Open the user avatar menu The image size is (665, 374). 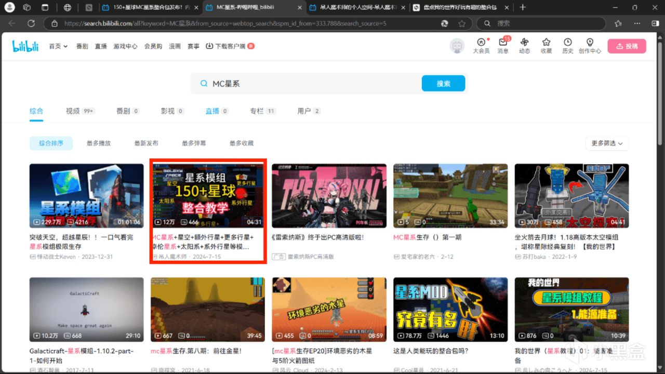(x=457, y=46)
